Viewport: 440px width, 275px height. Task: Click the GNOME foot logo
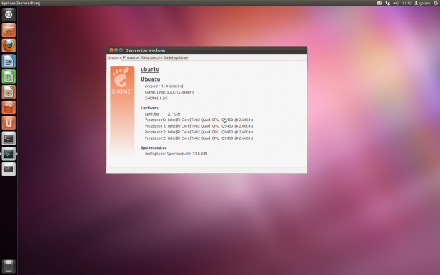[122, 80]
